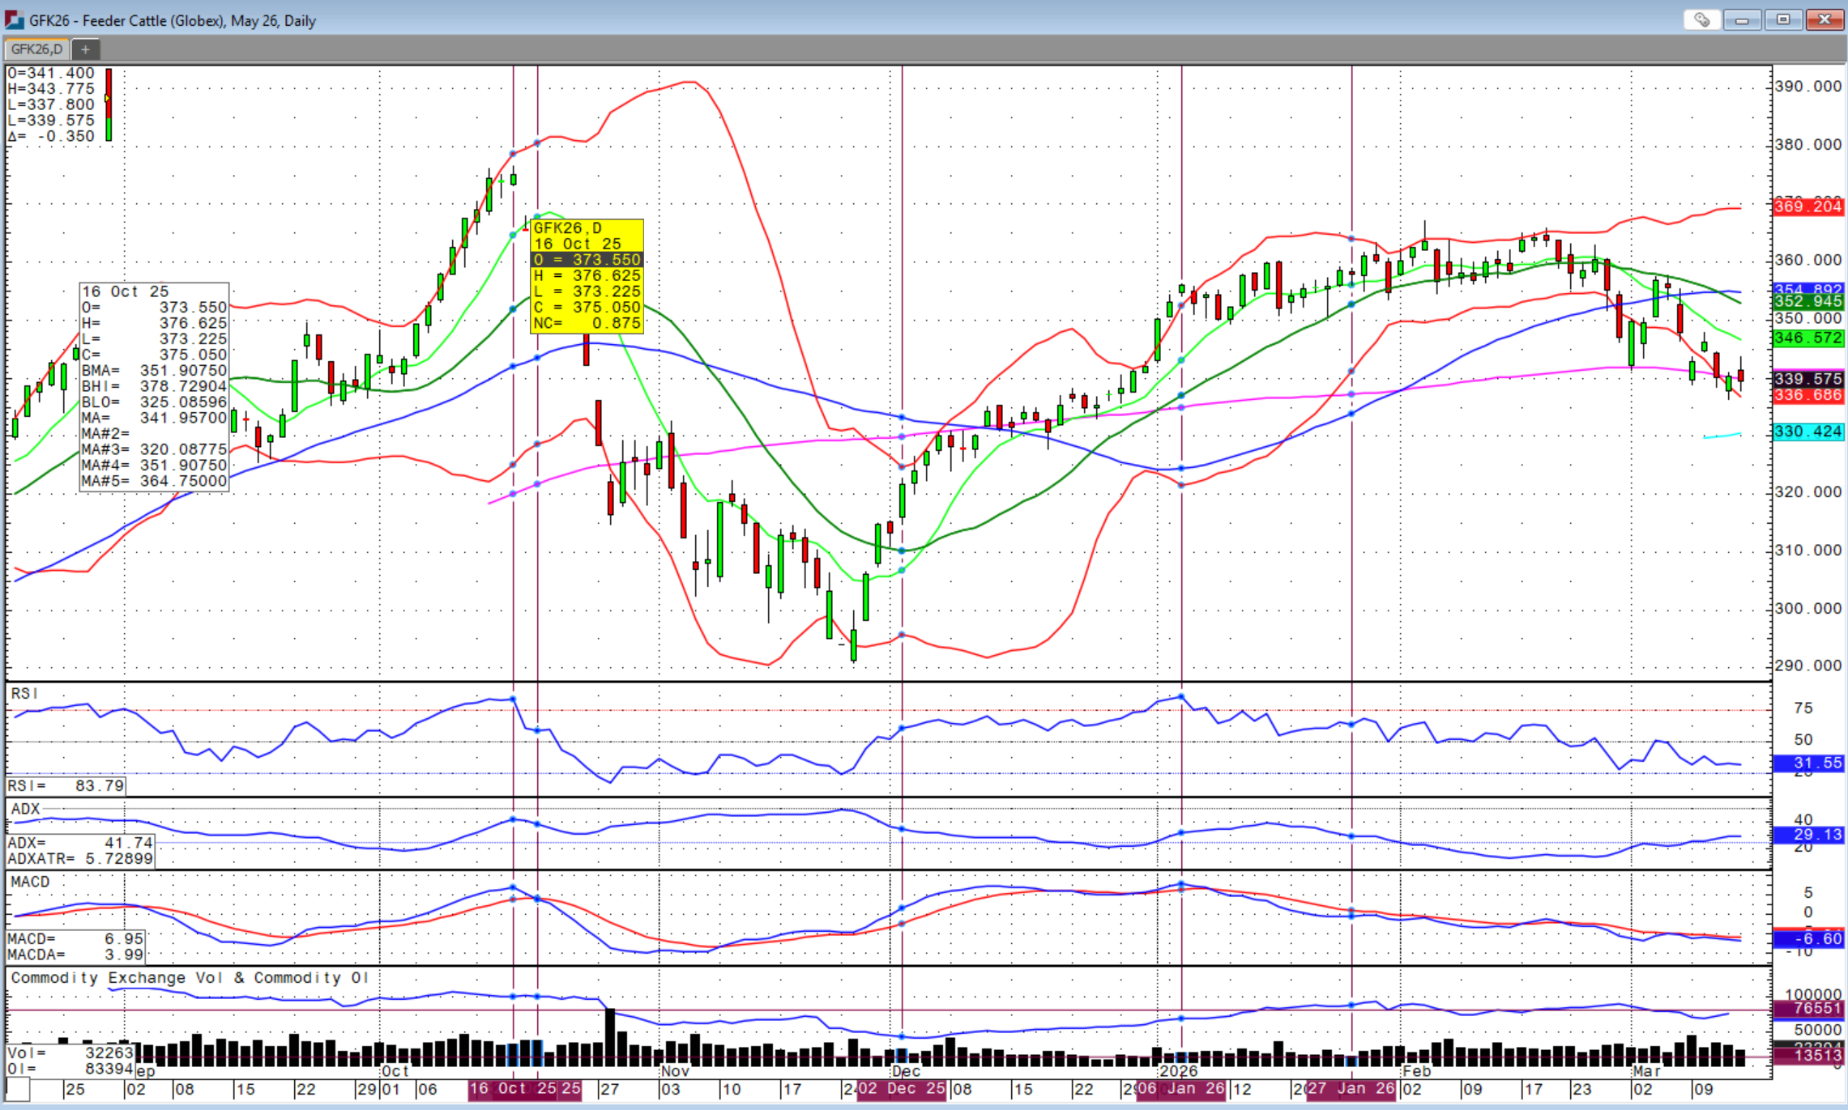Click the MACD study label

(30, 882)
